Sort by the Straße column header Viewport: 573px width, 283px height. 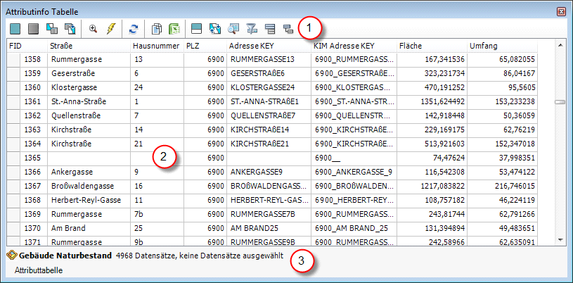pyautogui.click(x=89, y=46)
